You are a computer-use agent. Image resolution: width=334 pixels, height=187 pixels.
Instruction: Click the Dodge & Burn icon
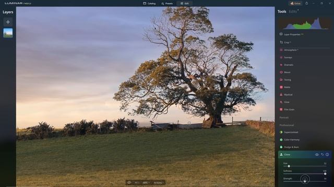pyautogui.click(x=281, y=147)
